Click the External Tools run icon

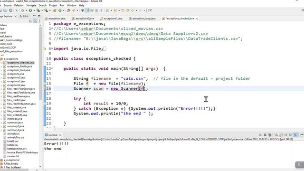click(46, 10)
